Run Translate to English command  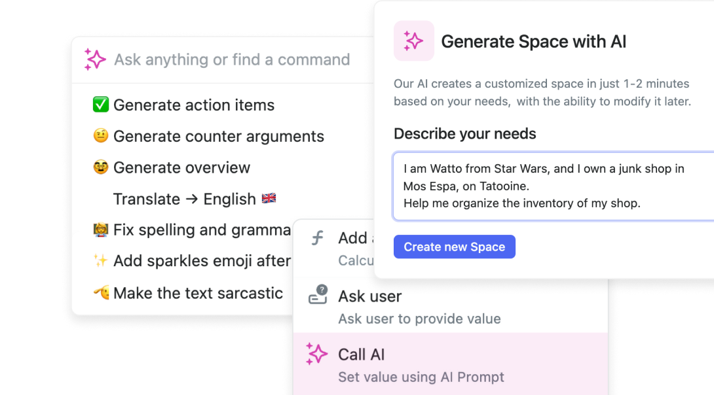[x=184, y=199]
